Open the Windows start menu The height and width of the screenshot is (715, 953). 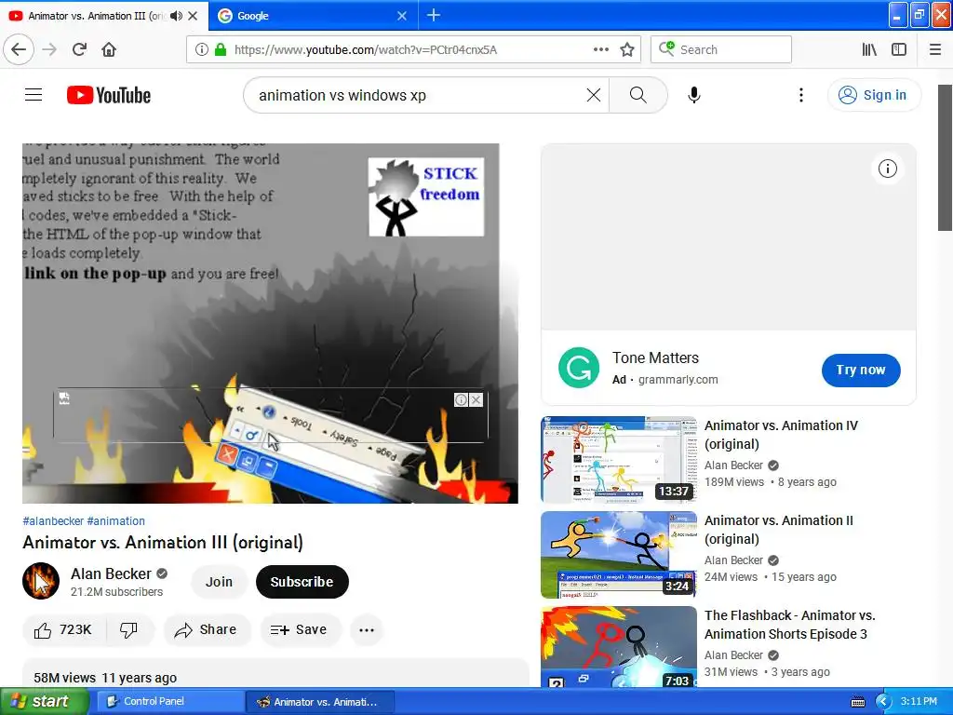click(x=45, y=701)
